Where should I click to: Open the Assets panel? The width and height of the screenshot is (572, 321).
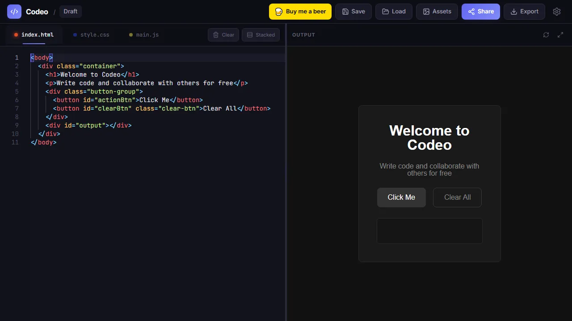click(x=437, y=11)
